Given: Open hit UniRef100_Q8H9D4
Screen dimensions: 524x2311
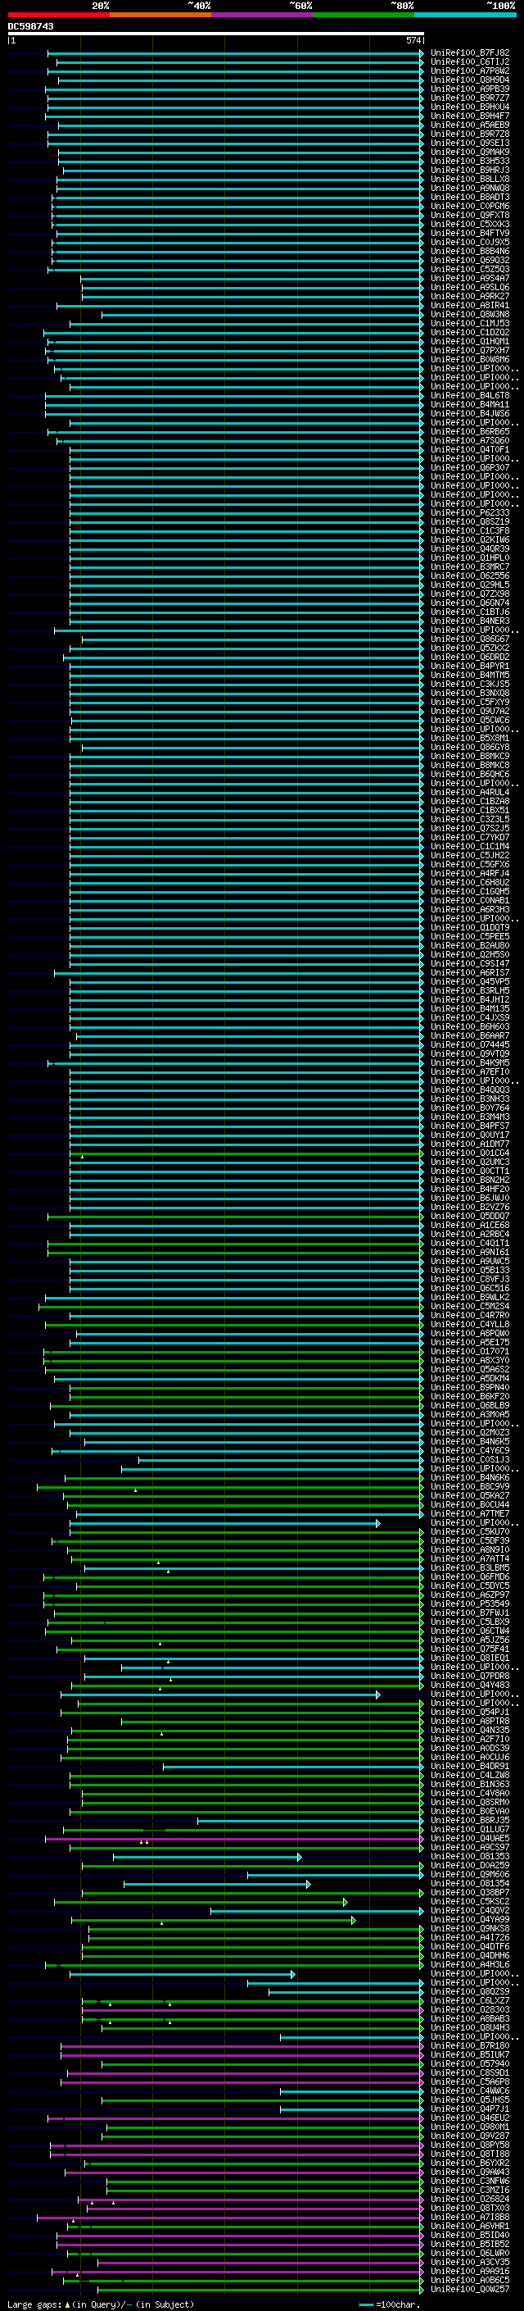Looking at the screenshot, I should point(470,80).
